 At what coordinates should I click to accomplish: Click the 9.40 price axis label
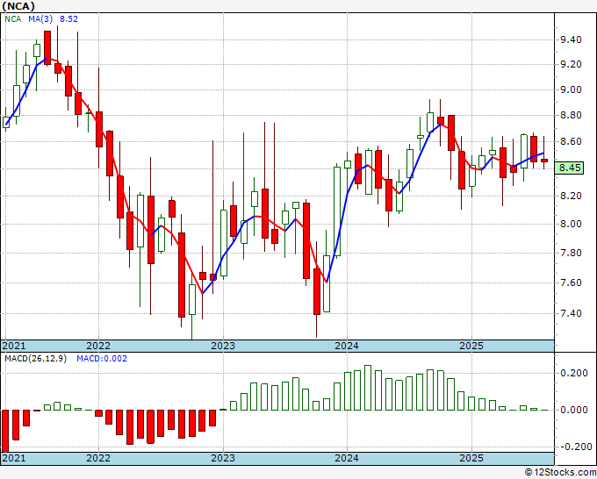pyautogui.click(x=571, y=39)
